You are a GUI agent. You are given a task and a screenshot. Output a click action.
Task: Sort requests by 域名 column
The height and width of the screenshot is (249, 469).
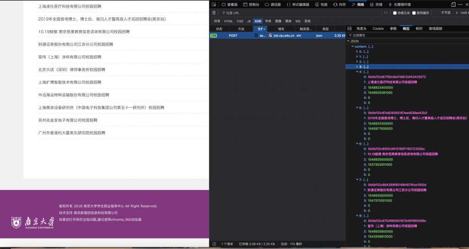281,29
